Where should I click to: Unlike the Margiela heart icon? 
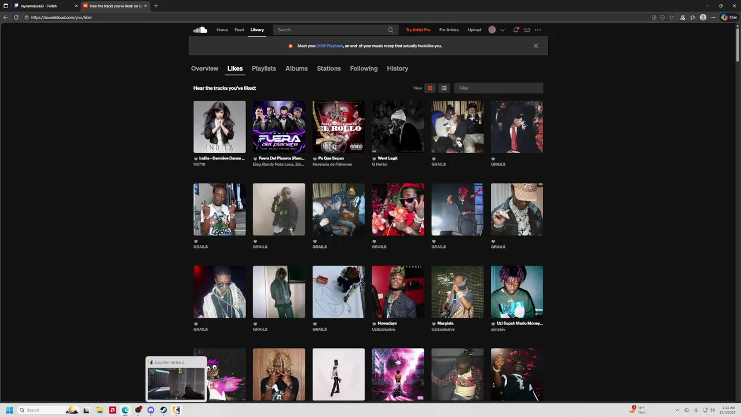434,324
